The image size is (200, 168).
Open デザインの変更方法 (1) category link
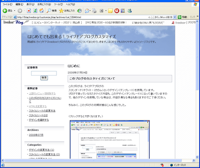41,150
